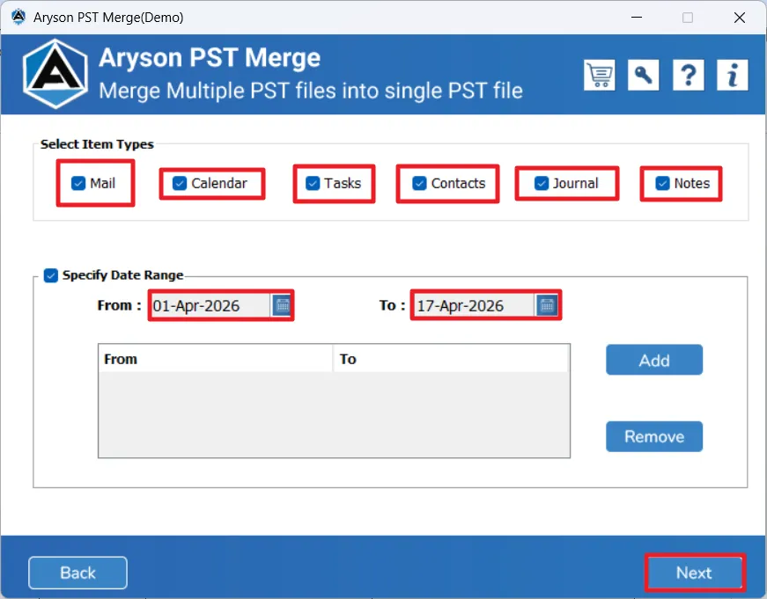Disable the Tasks item type
The image size is (767, 599).
click(313, 183)
